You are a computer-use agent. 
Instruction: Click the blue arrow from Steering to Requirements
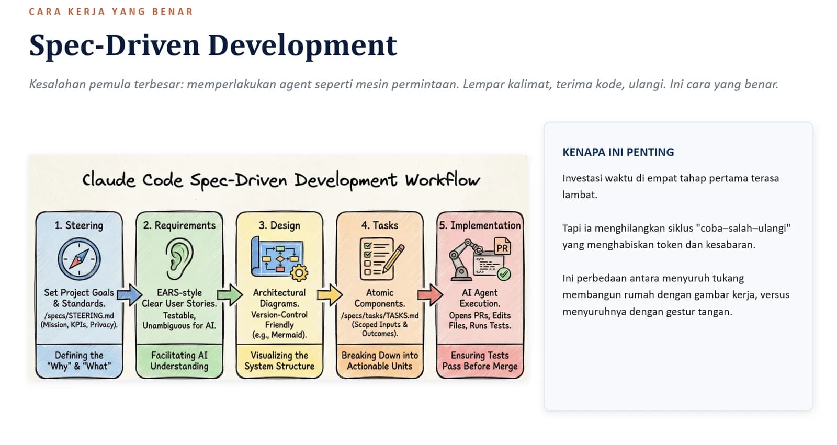click(129, 295)
